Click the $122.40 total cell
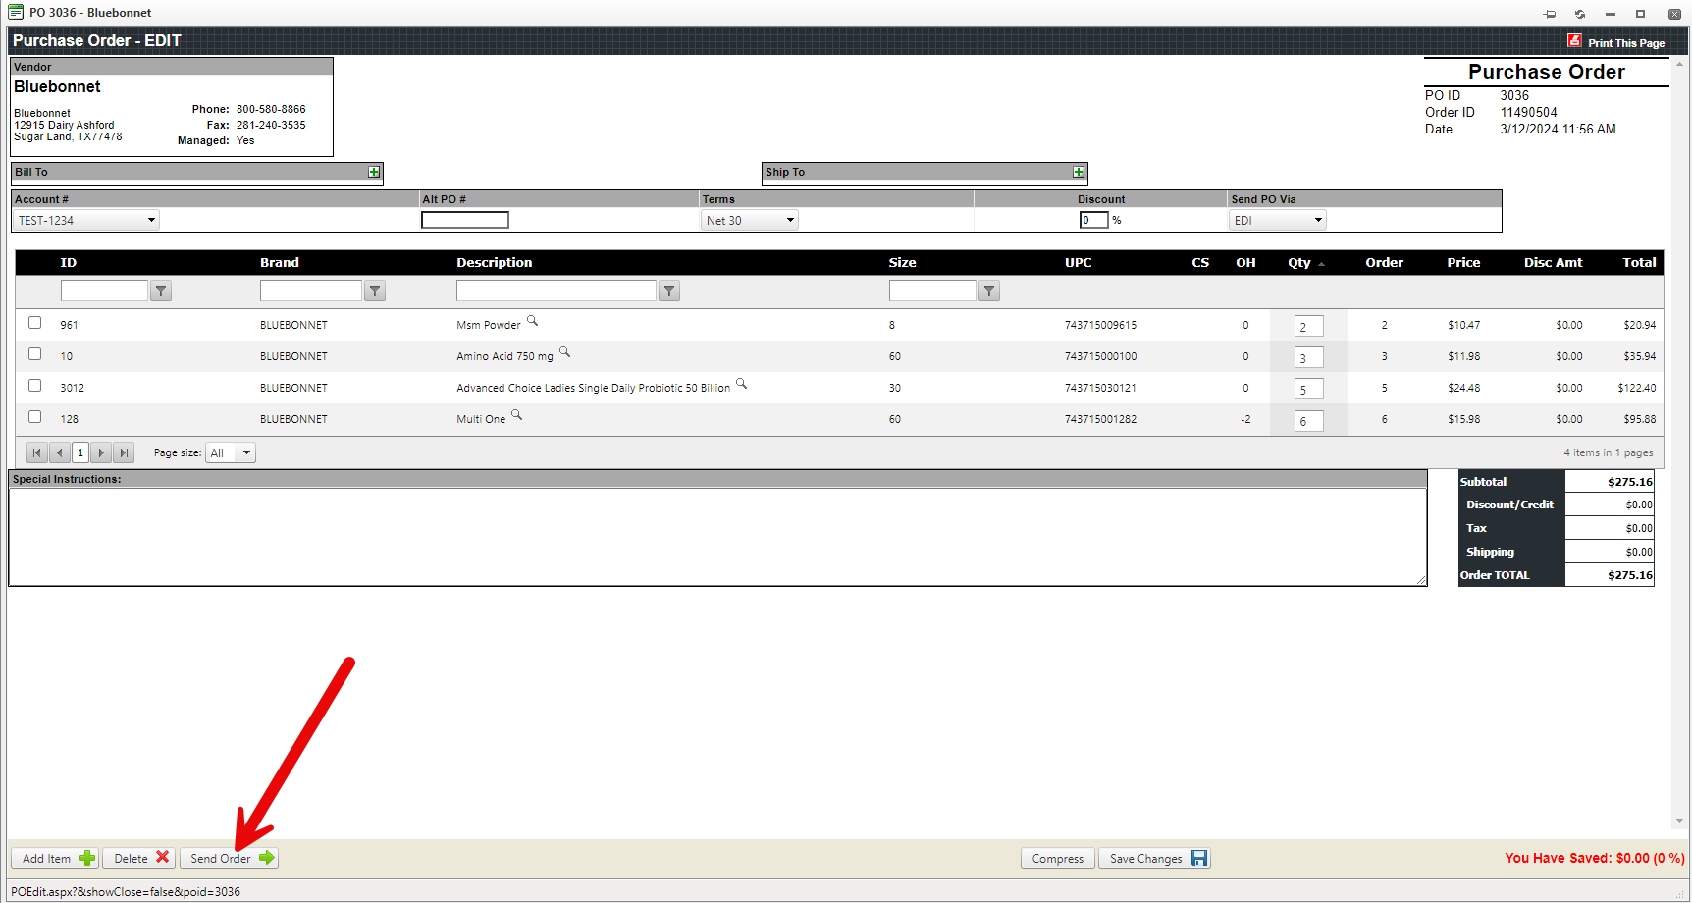Screen dimensions: 1692x903 1637,388
